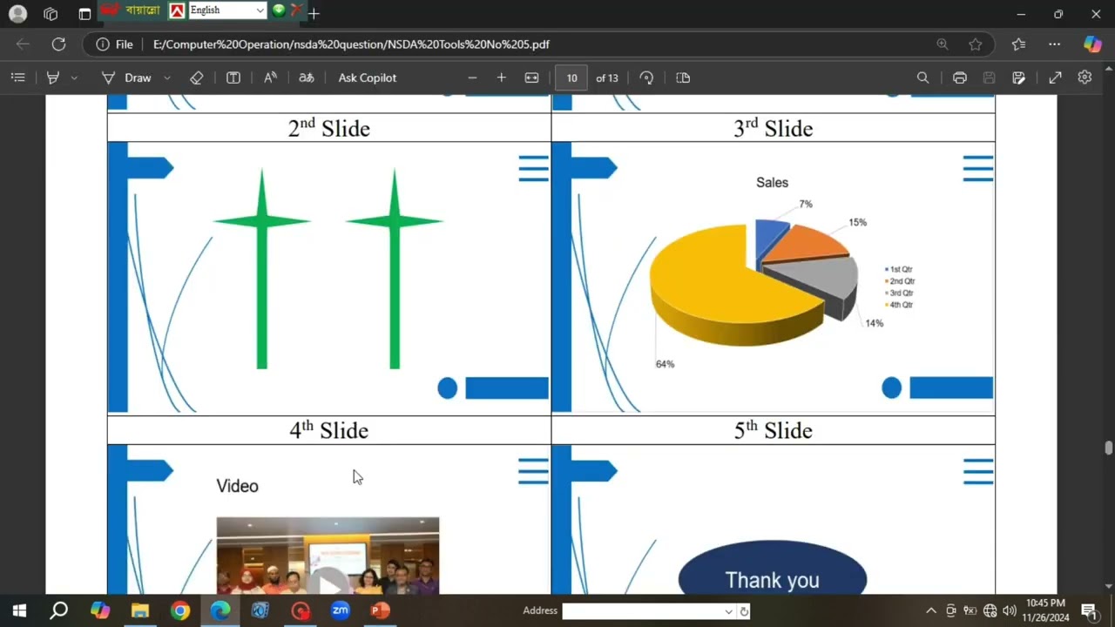Open Edge Settings and more menu
The width and height of the screenshot is (1115, 627).
tap(1054, 44)
